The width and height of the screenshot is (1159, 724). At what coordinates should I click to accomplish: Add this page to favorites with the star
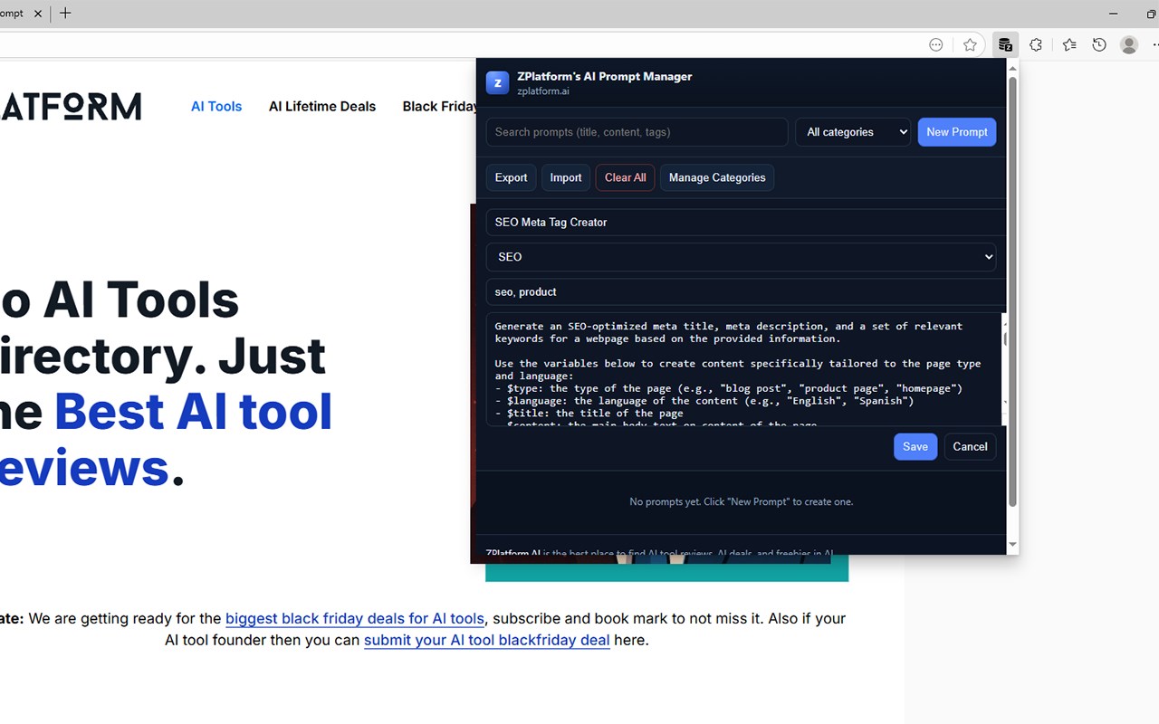pos(970,45)
